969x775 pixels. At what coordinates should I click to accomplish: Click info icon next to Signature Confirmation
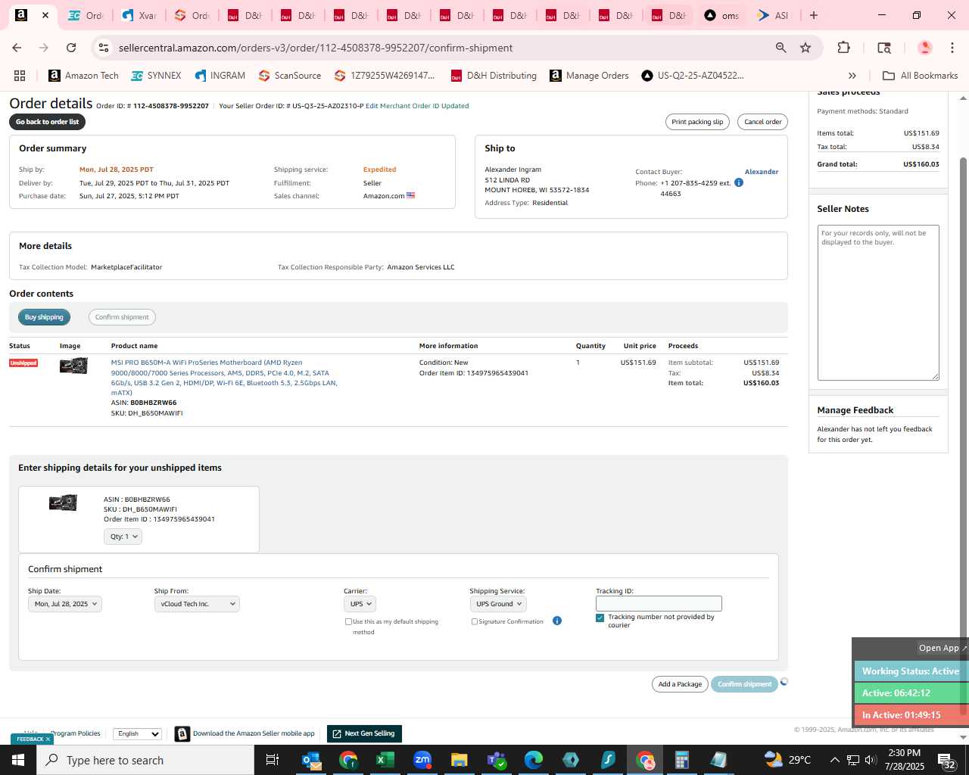tap(557, 621)
